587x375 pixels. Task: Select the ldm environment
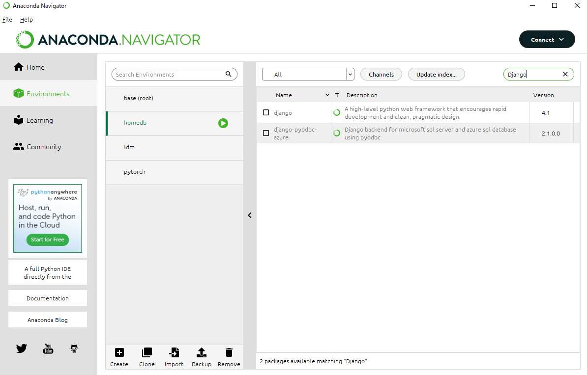(175, 147)
